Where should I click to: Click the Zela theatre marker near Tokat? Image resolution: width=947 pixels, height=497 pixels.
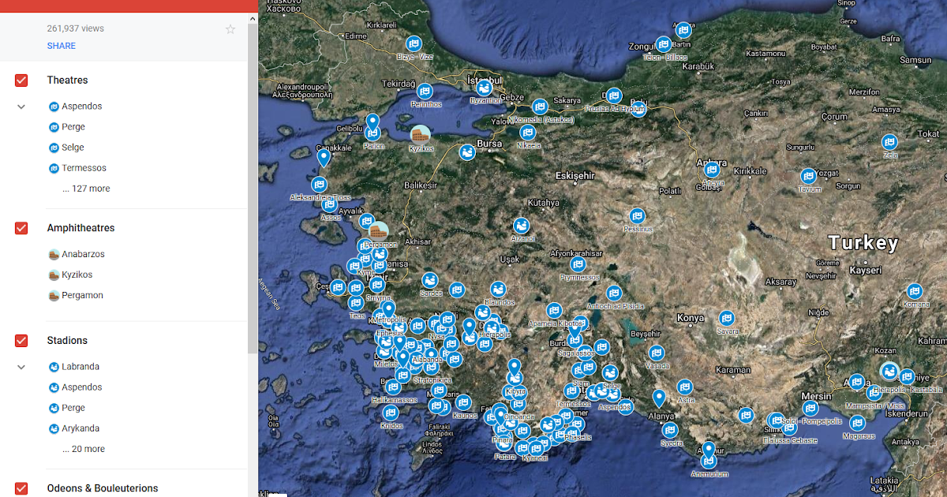point(890,142)
